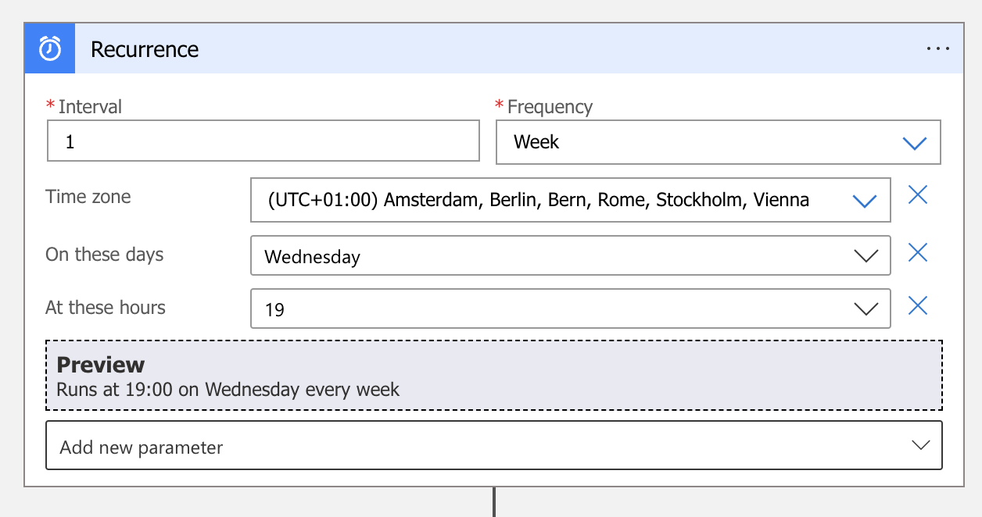Viewport: 982px width, 517px height.
Task: Click the Recurrence alarm clock icon
Action: 50,49
